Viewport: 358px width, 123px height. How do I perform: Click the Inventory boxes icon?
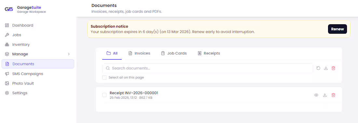point(7,44)
